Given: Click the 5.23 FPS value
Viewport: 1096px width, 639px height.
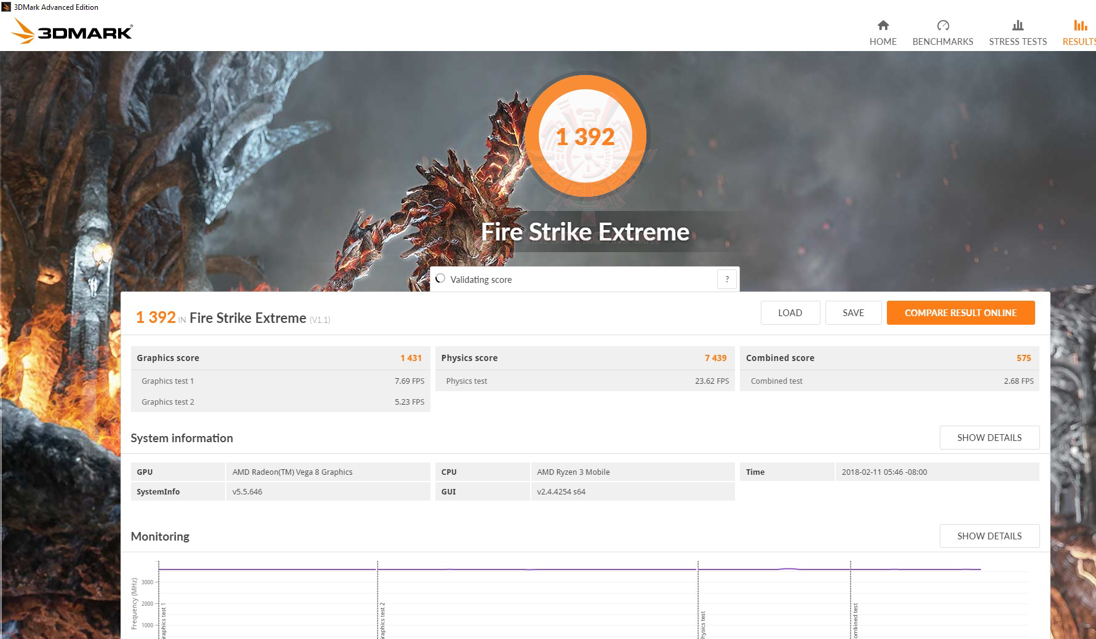Looking at the screenshot, I should click(x=410, y=402).
